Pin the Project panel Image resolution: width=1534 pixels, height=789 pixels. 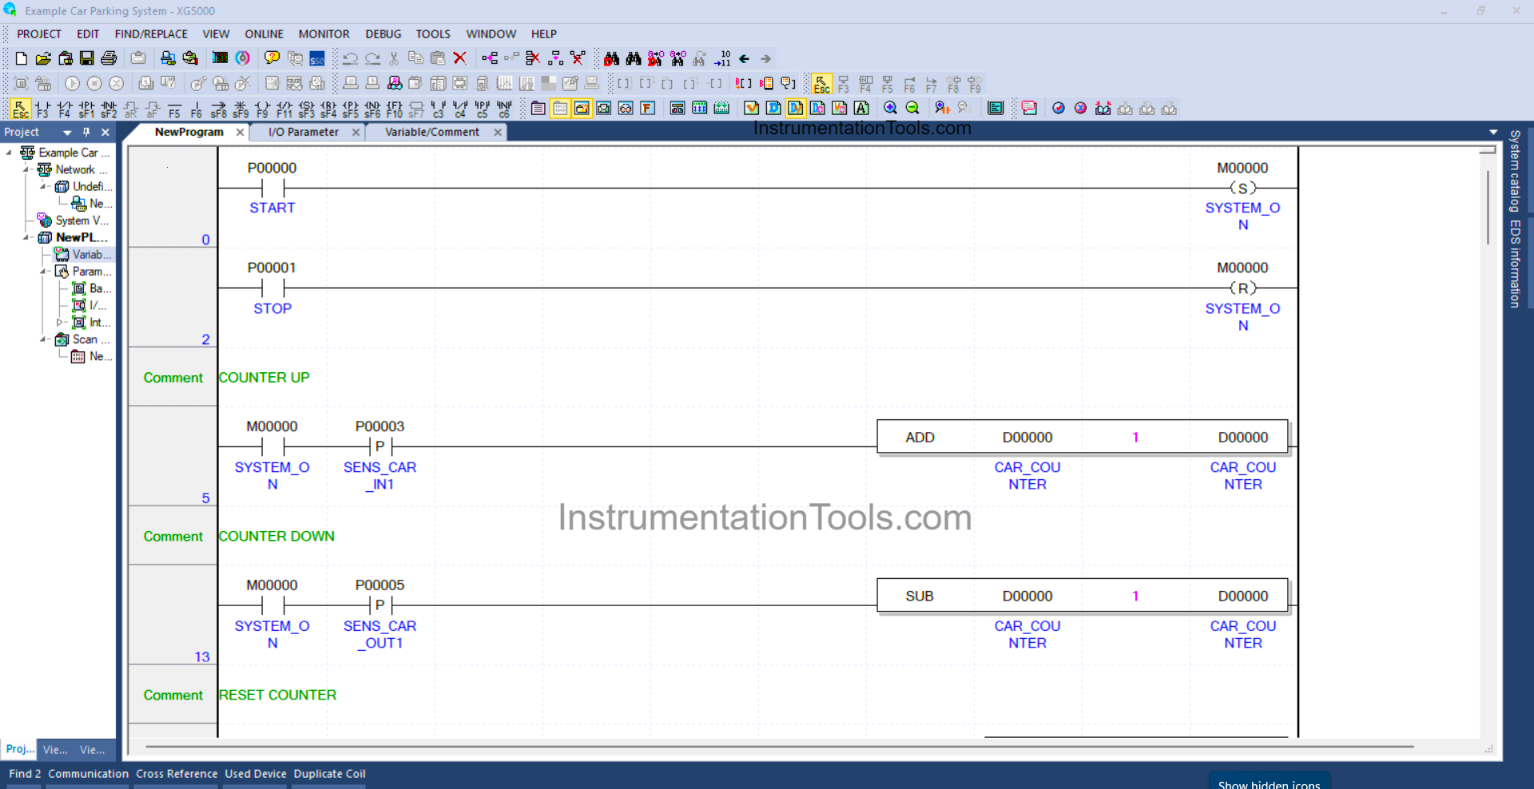pyautogui.click(x=86, y=132)
